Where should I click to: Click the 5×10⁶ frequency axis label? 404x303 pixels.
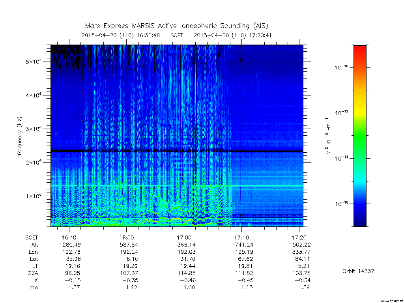point(34,62)
